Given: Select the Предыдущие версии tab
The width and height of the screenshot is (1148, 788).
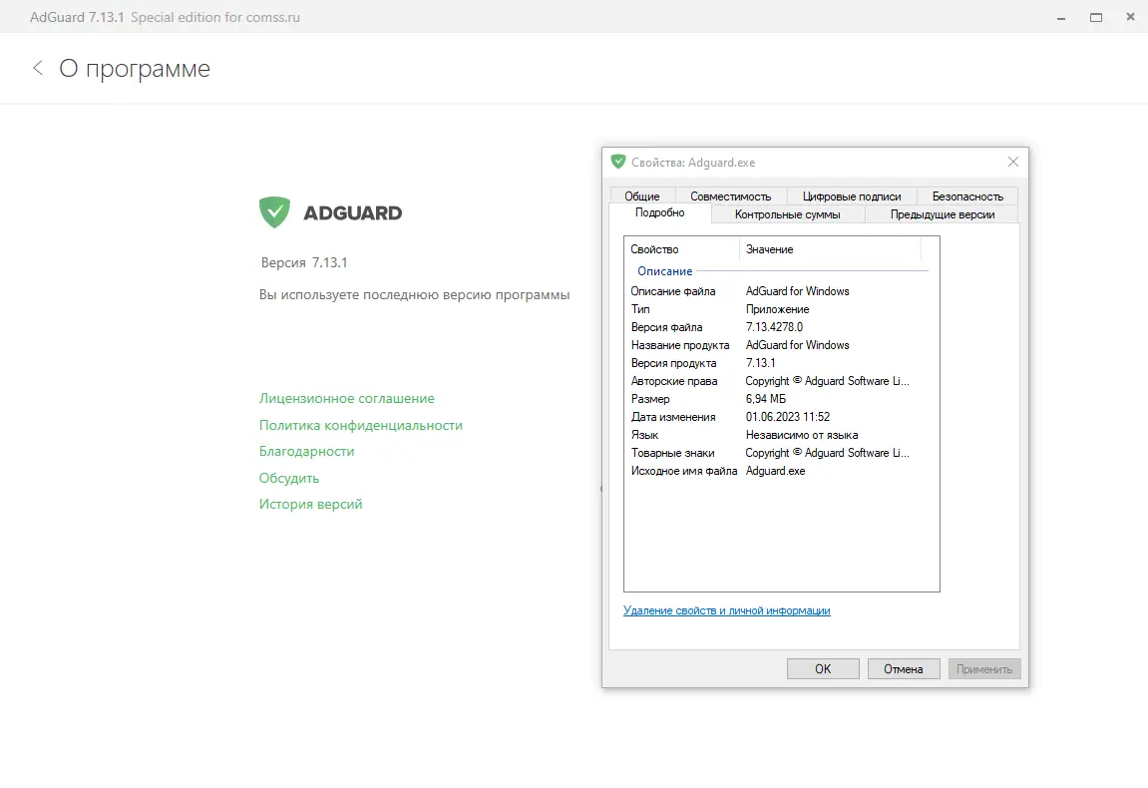Looking at the screenshot, I should [x=939, y=213].
